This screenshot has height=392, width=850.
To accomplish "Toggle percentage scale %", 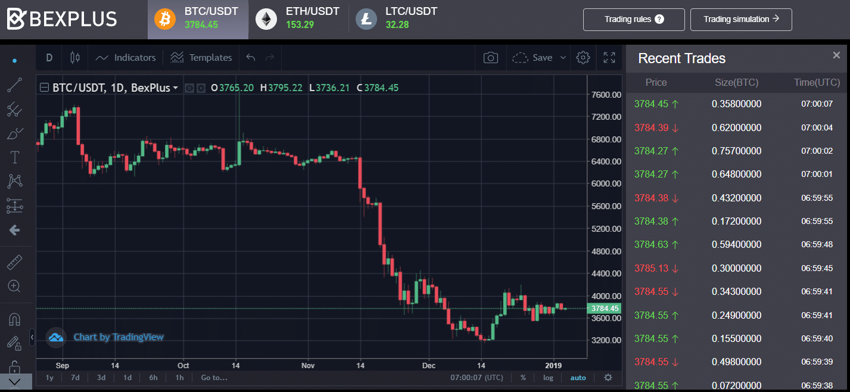I will point(523,378).
